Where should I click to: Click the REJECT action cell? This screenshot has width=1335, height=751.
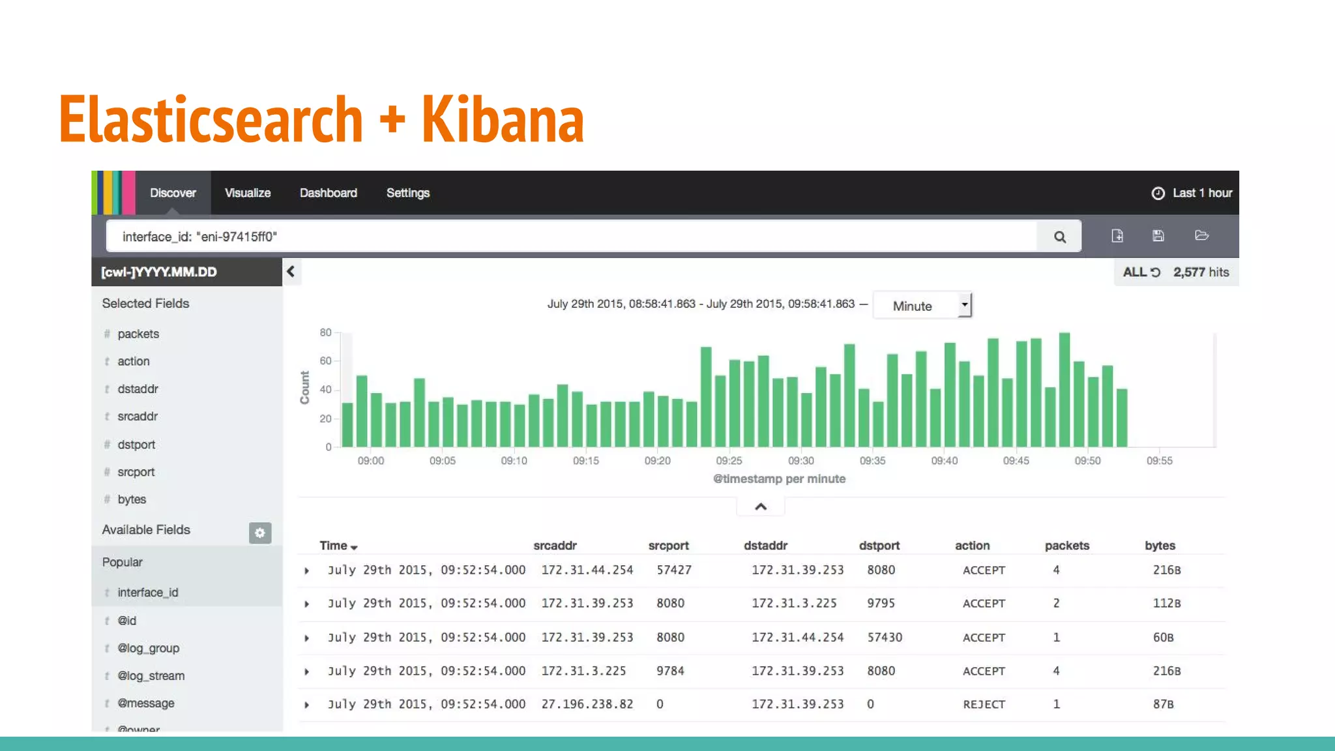pos(984,705)
